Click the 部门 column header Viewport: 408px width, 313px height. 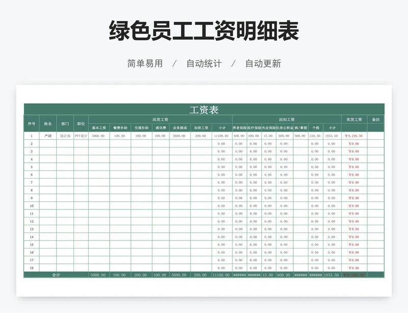tap(65, 124)
